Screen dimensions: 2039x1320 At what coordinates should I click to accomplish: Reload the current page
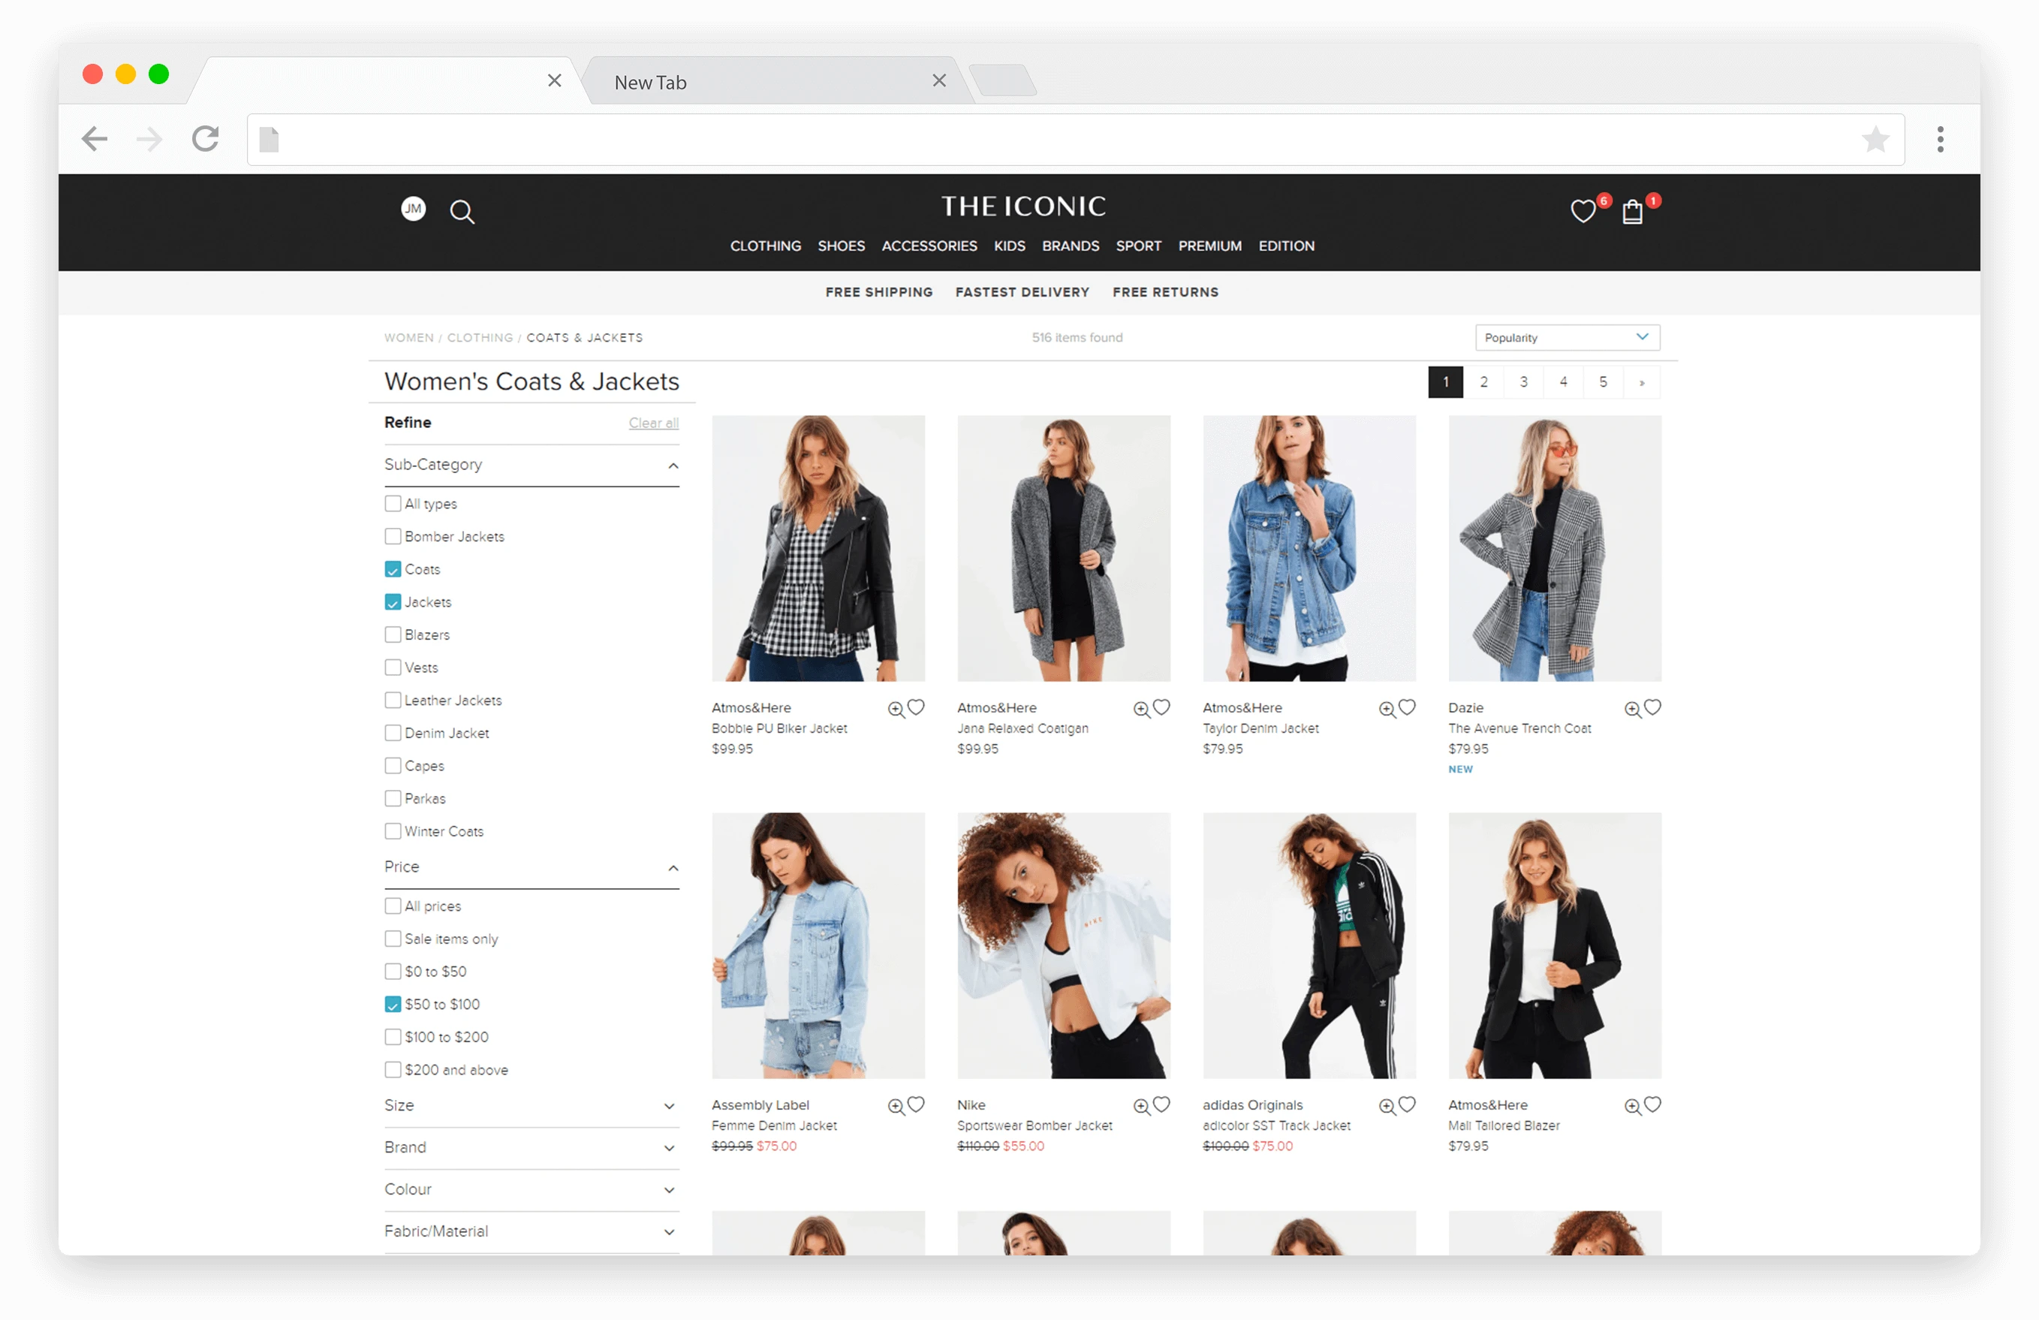[x=206, y=139]
